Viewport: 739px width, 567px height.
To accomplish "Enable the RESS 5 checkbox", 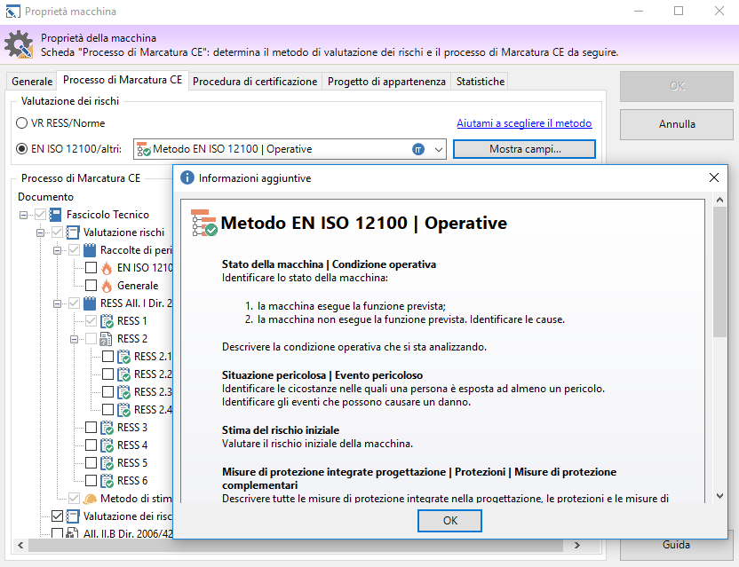I will click(x=91, y=463).
